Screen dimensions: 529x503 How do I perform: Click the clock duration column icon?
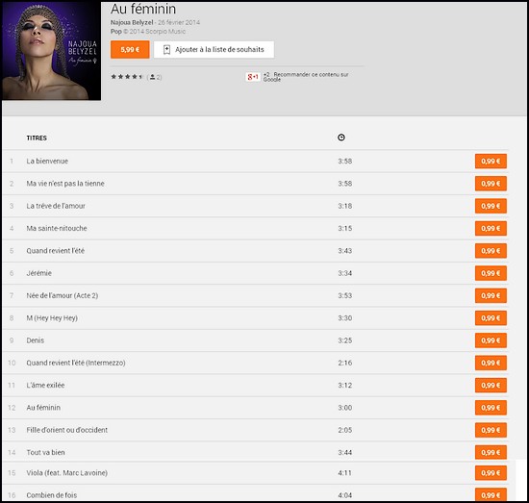(x=341, y=138)
